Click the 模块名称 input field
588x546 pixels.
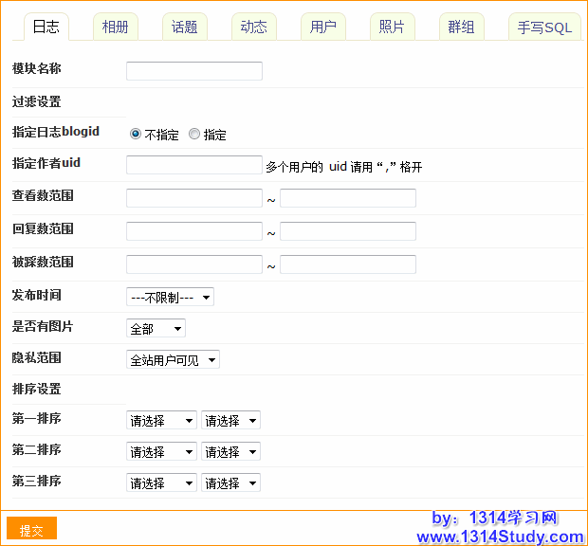coord(194,71)
